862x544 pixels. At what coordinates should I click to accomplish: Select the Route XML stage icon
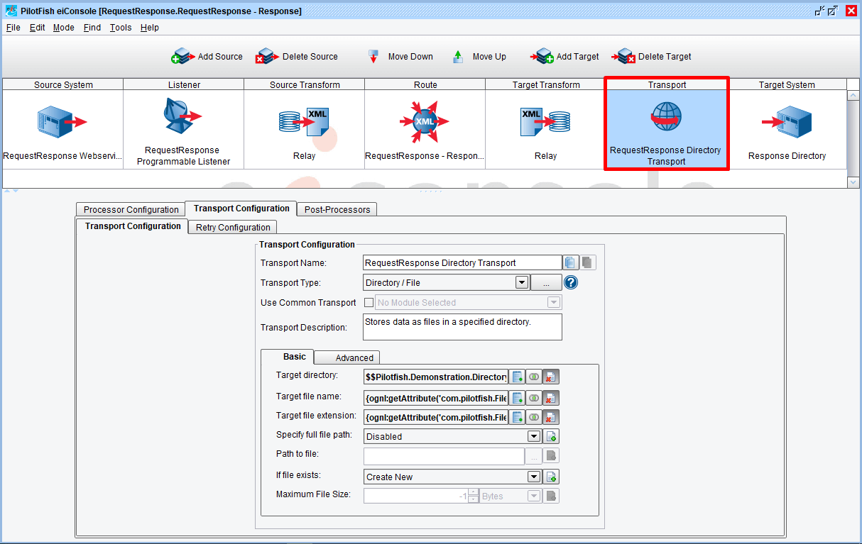[425, 121]
